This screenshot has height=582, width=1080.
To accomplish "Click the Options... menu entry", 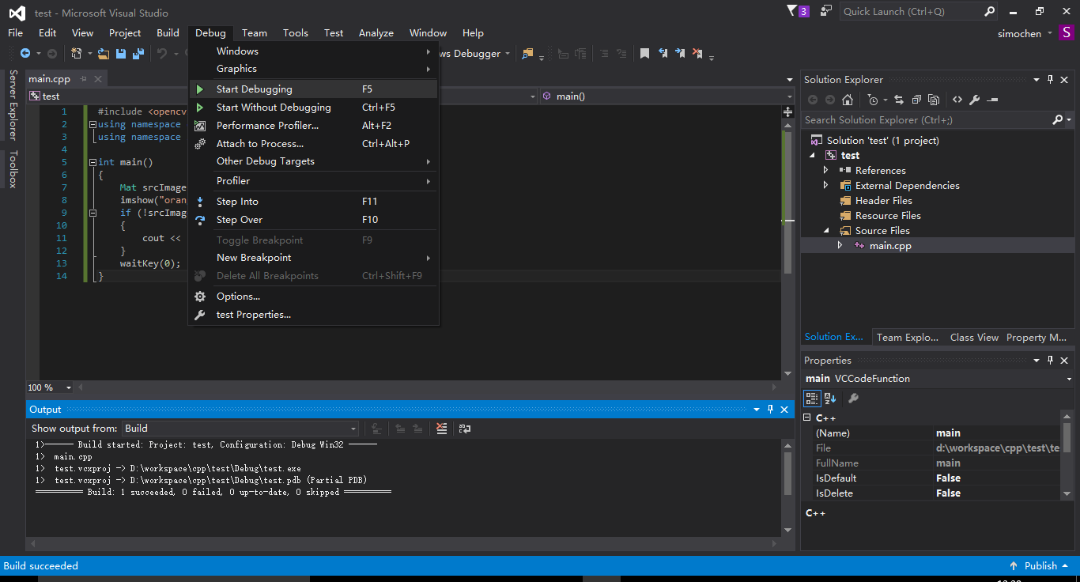I will coord(314,297).
